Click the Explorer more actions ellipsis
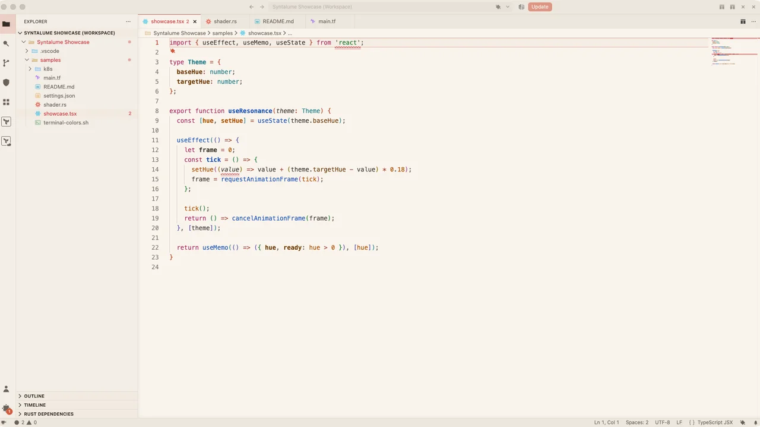The height and width of the screenshot is (427, 760). click(128, 21)
